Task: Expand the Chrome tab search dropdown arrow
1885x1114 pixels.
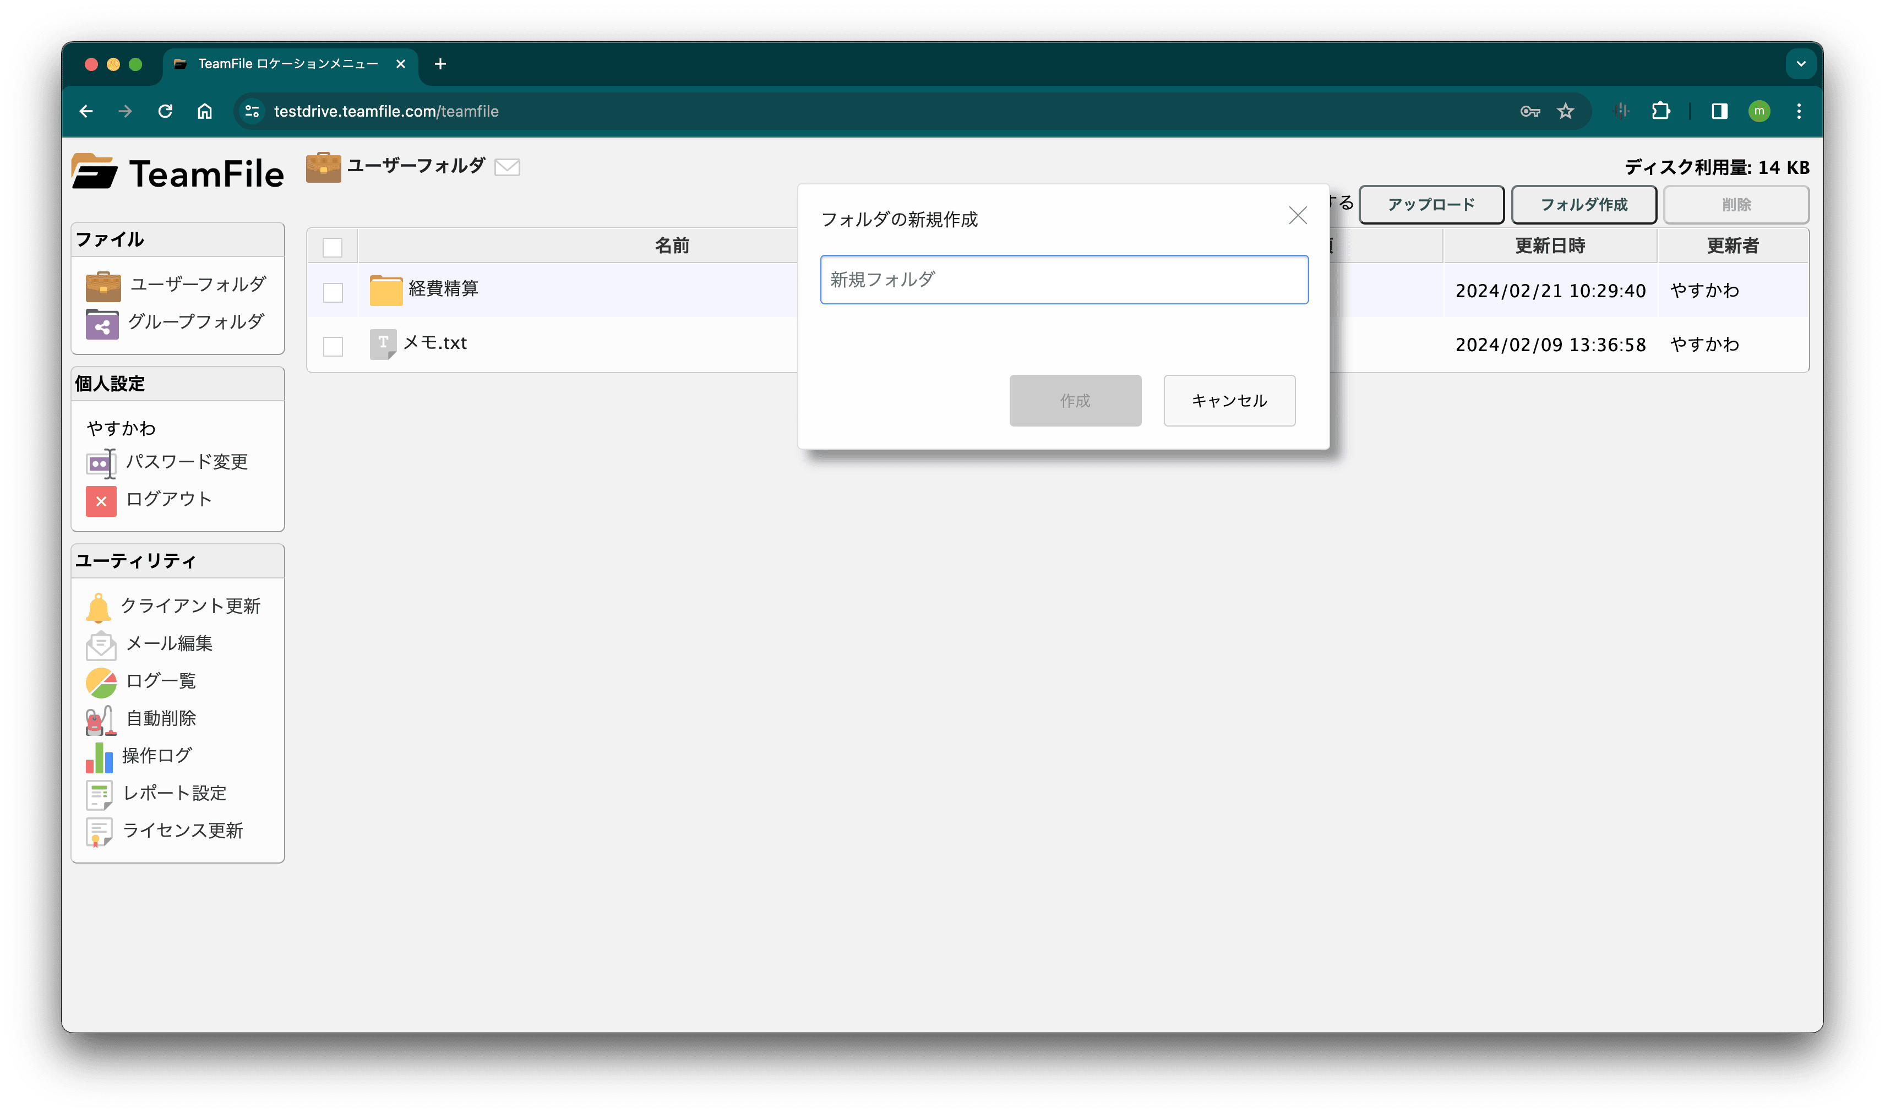Action: point(1800,64)
